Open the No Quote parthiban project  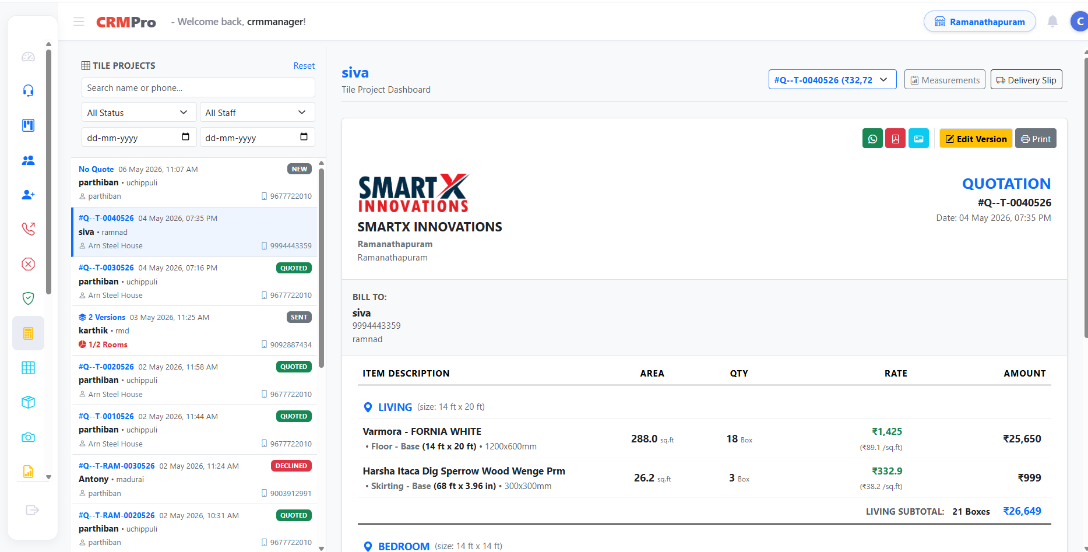point(195,182)
